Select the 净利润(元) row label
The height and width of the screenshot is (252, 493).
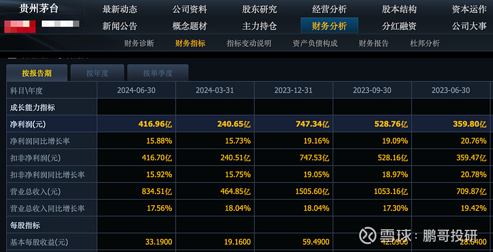tap(28, 124)
